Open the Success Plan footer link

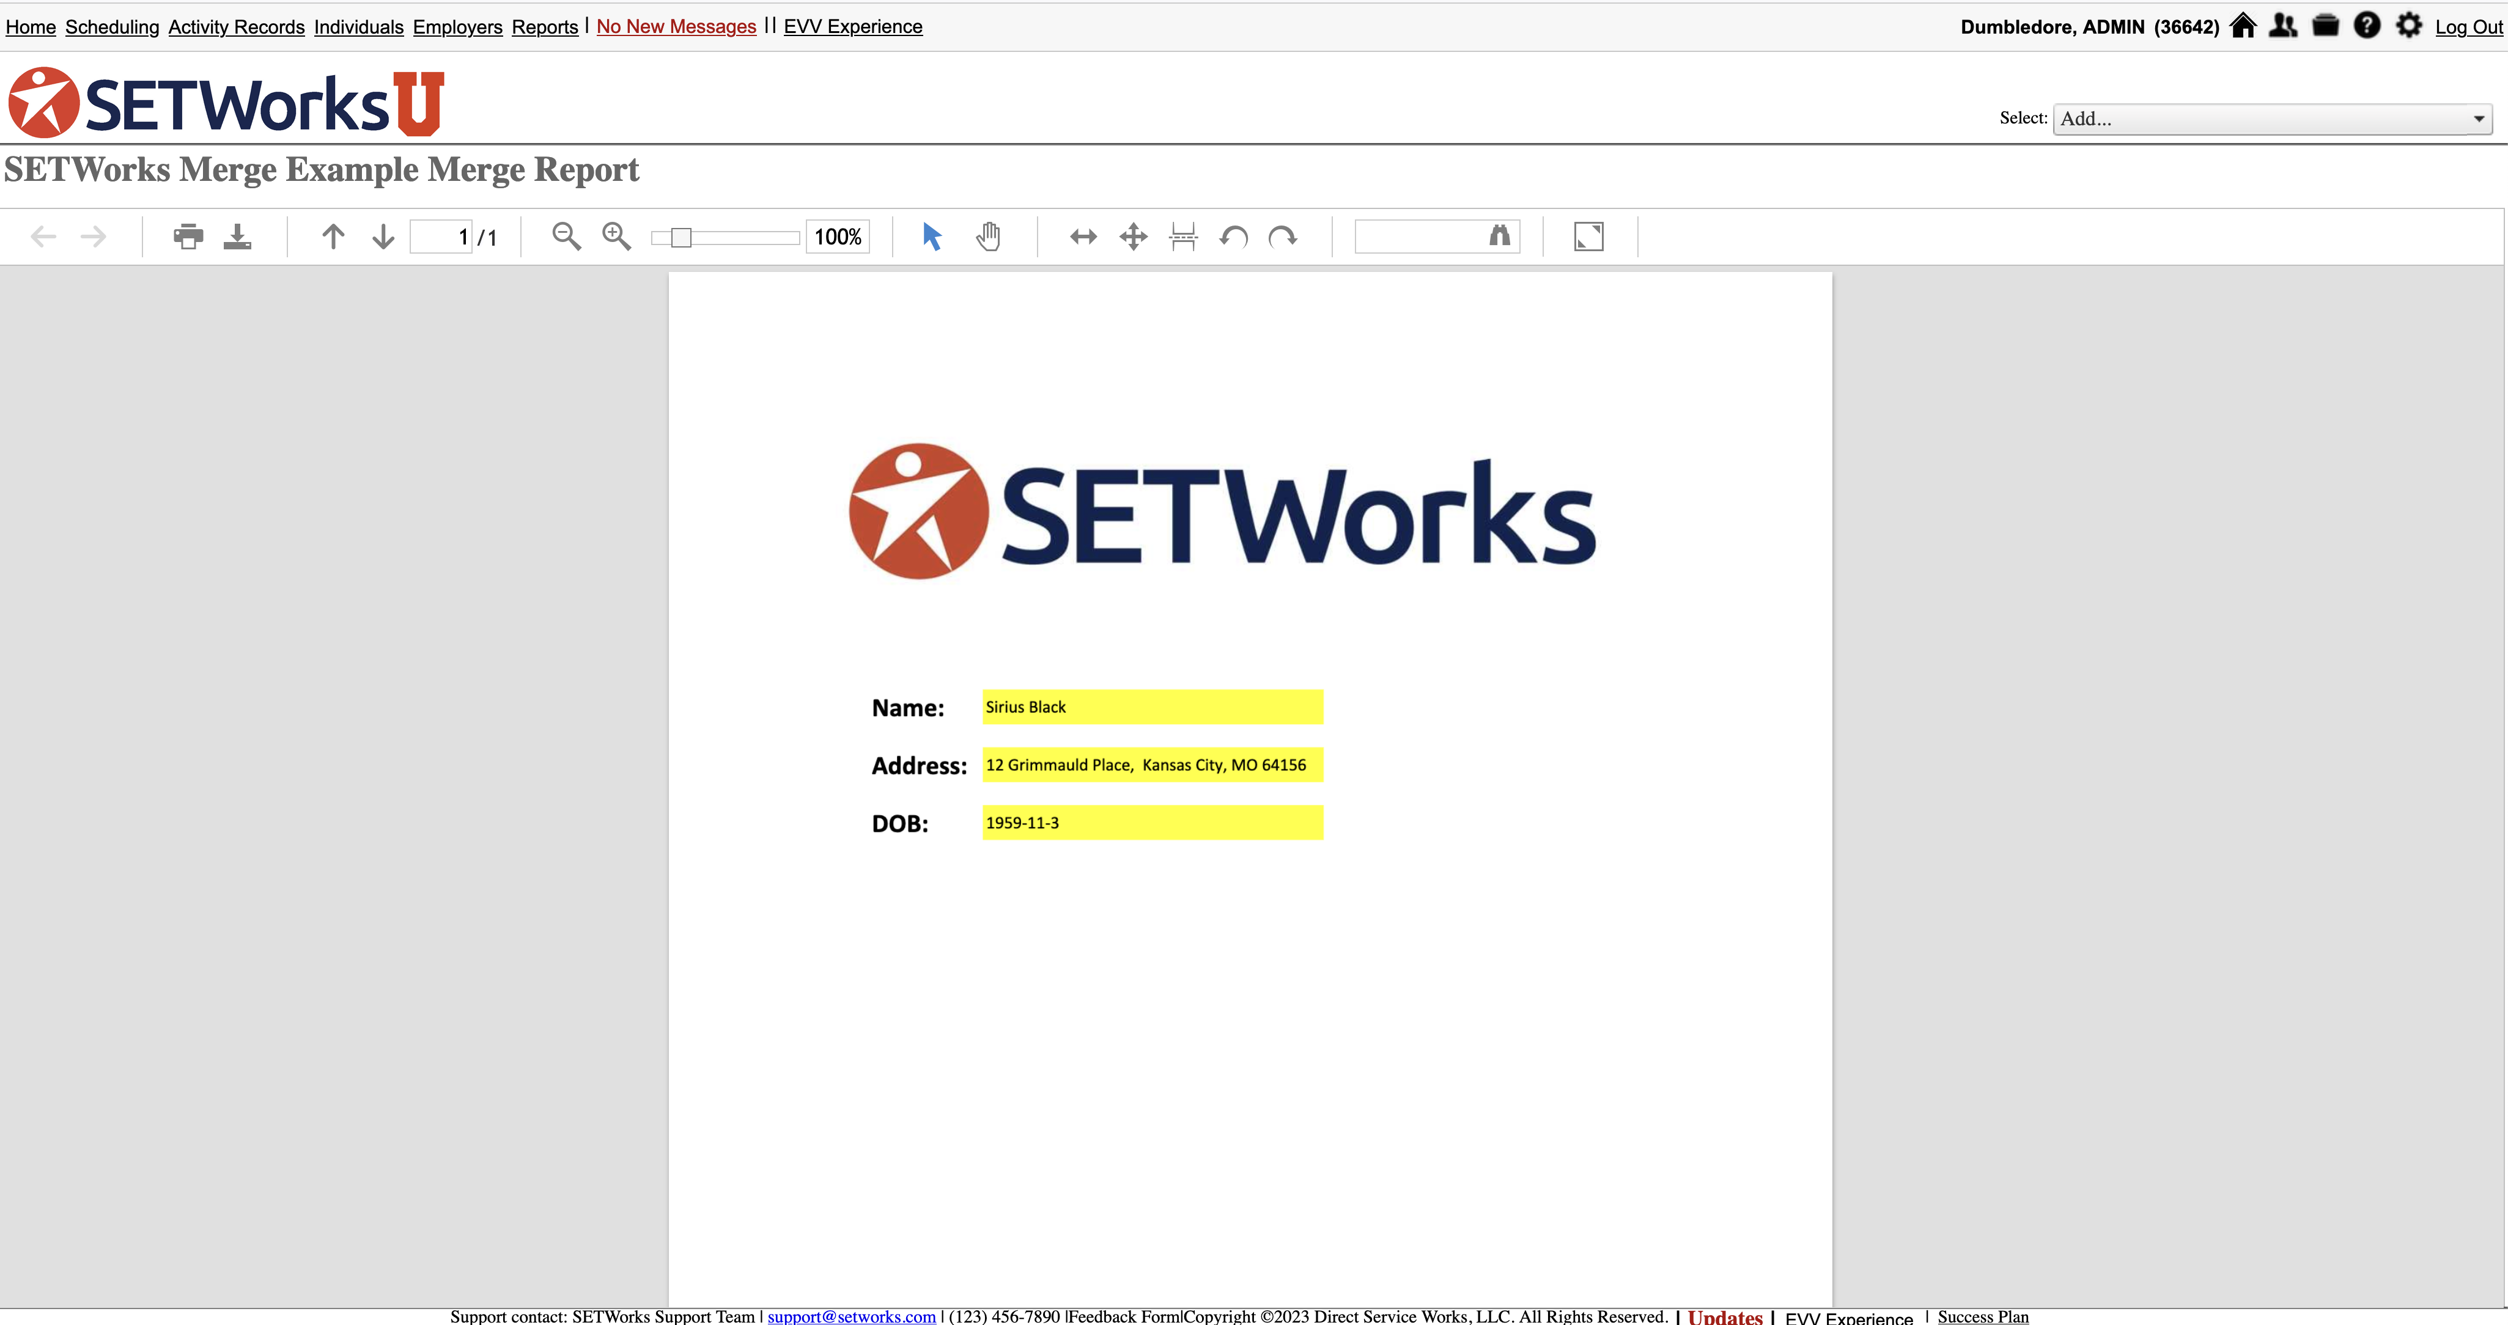1983,1316
